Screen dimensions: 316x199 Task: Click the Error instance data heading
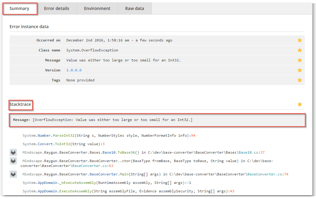point(29,27)
